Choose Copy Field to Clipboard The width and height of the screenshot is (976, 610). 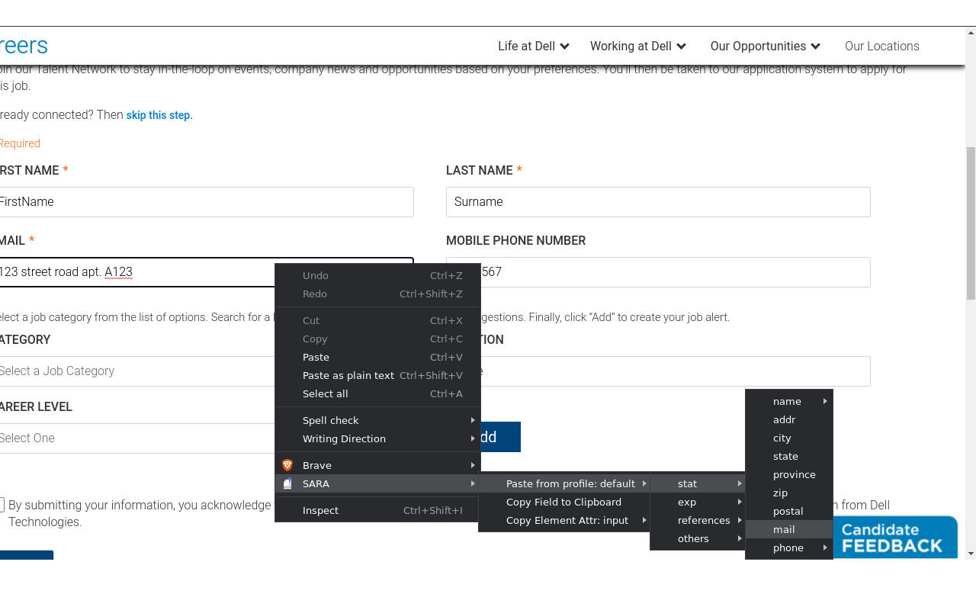563,502
